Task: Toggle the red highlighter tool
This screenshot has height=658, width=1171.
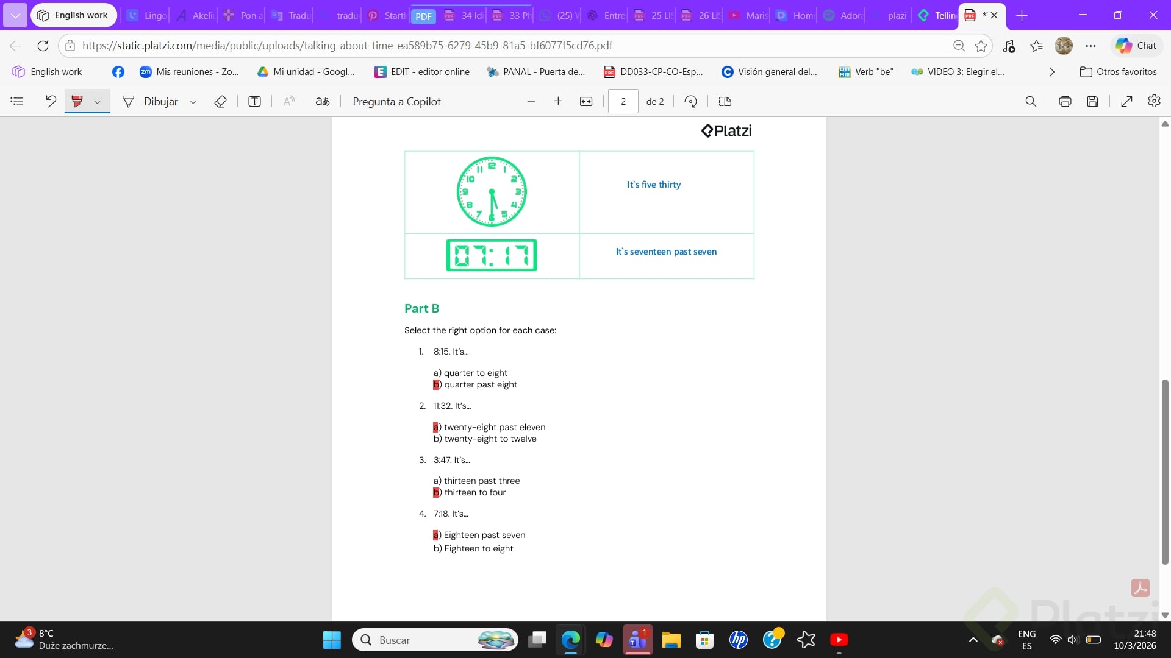Action: click(77, 102)
